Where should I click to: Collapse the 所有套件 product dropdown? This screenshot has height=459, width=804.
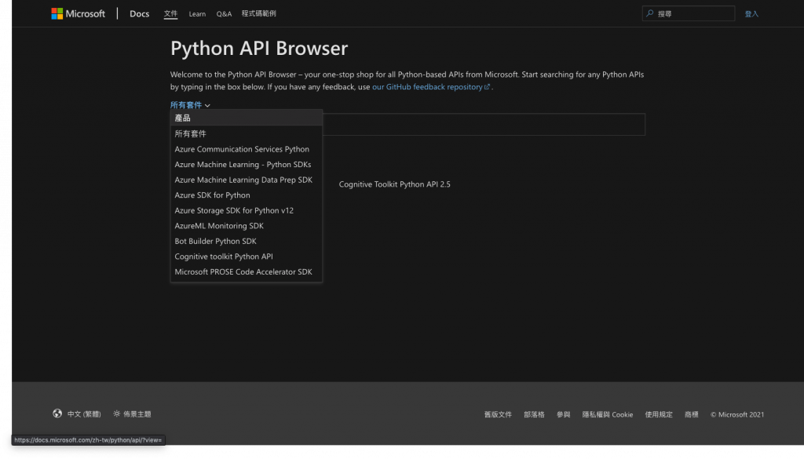[x=190, y=105]
